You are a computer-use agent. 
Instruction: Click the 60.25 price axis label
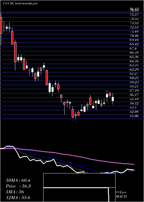click(134, 78)
